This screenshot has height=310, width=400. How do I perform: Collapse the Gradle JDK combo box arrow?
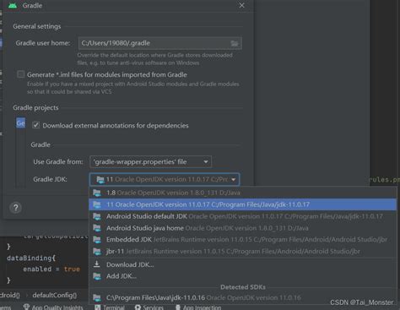(233, 179)
